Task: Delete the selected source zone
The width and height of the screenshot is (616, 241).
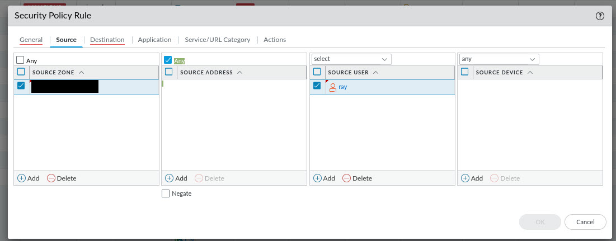Action: point(62,178)
